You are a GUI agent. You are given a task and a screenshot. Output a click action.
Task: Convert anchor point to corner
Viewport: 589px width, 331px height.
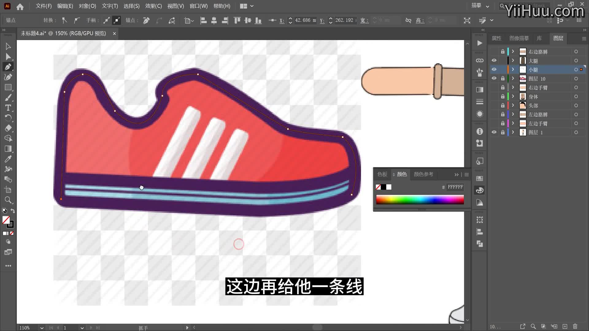[64, 21]
